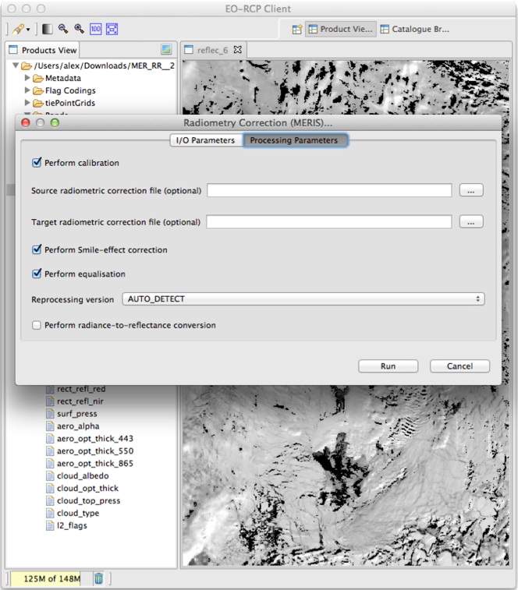Click the heap memory status bar
Viewport: 518px width, 590px height.
tap(50, 578)
